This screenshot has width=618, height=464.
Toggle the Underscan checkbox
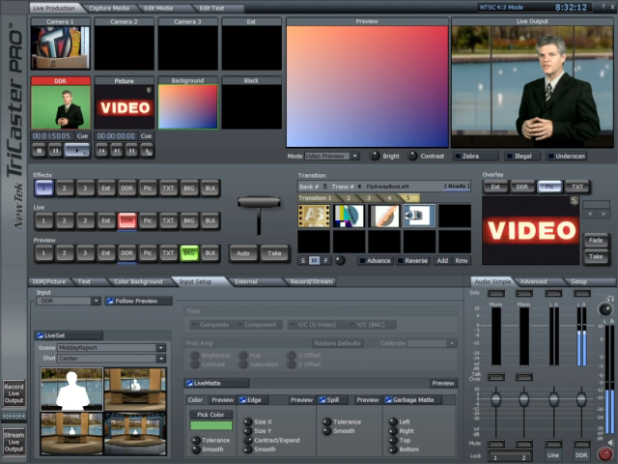pos(551,156)
